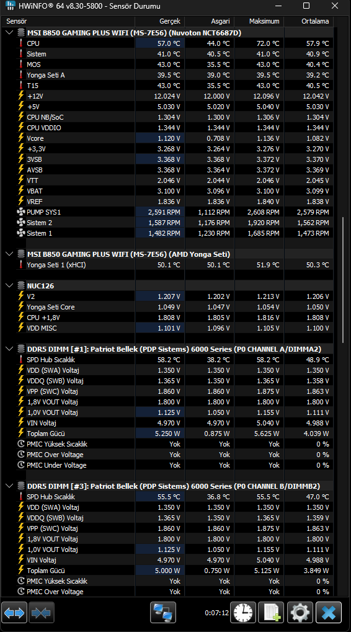
Task: Reset the sensor clock timer icon
Action: tap(243, 613)
